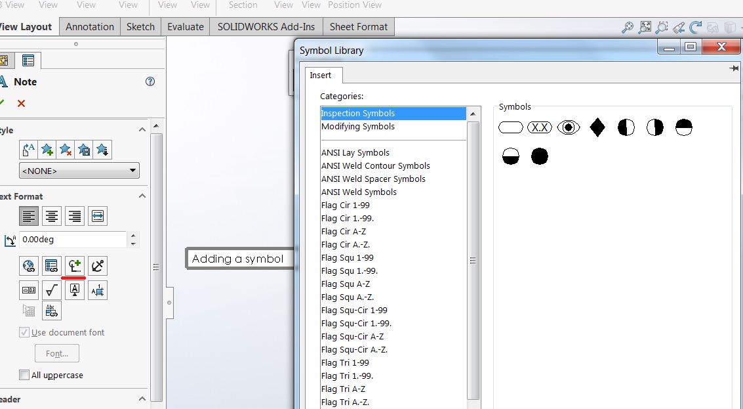Click the Font... button
Screen dimensions: 743x409
point(56,353)
